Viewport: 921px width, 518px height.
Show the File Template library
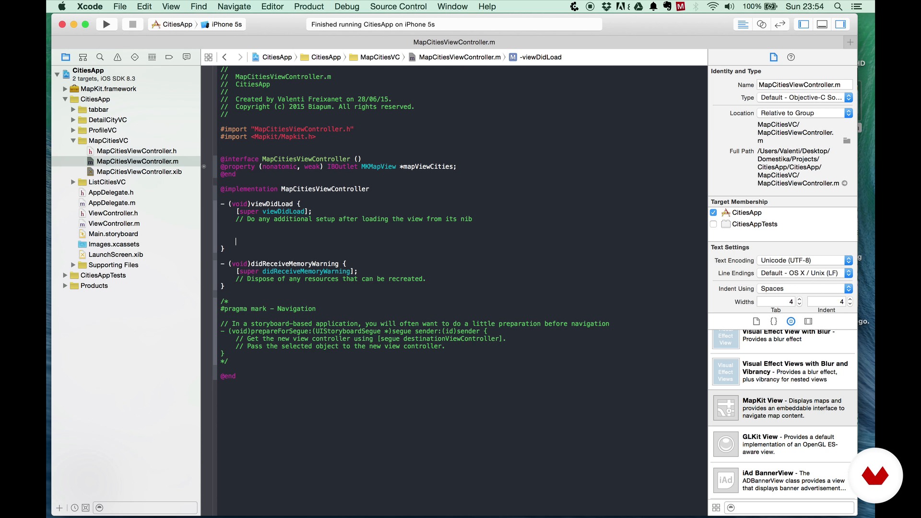756,321
